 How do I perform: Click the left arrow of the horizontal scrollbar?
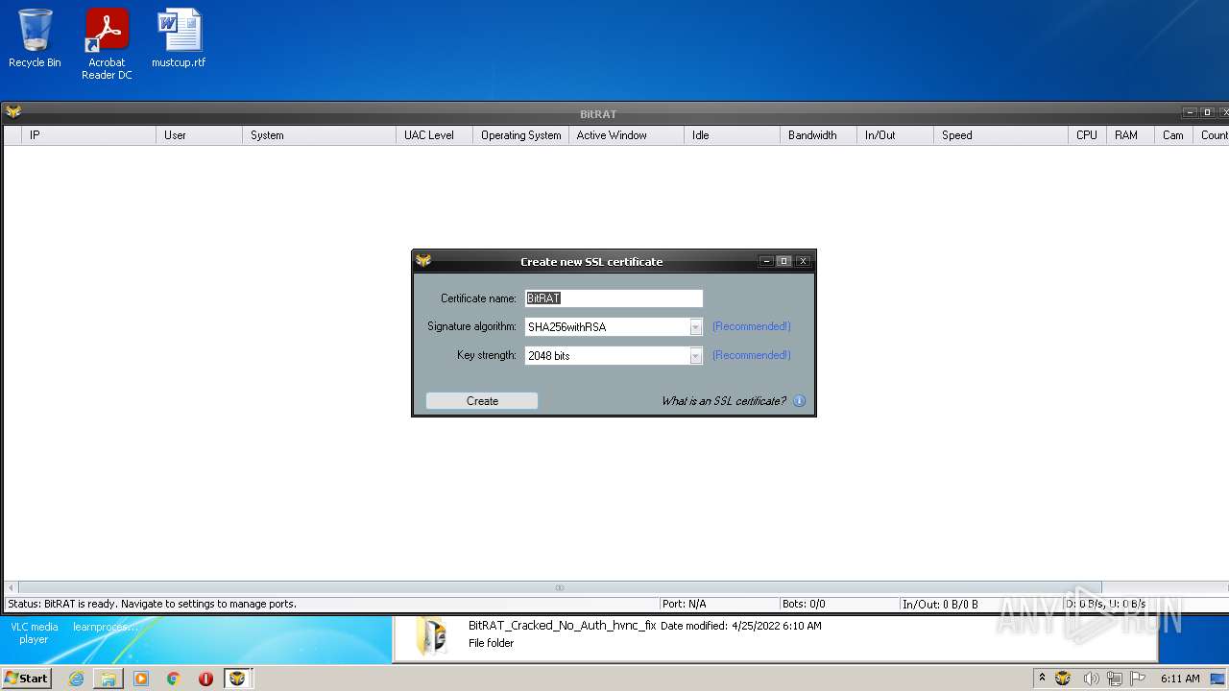point(12,587)
